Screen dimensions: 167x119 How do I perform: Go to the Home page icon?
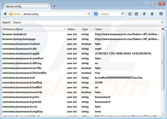(152, 14)
